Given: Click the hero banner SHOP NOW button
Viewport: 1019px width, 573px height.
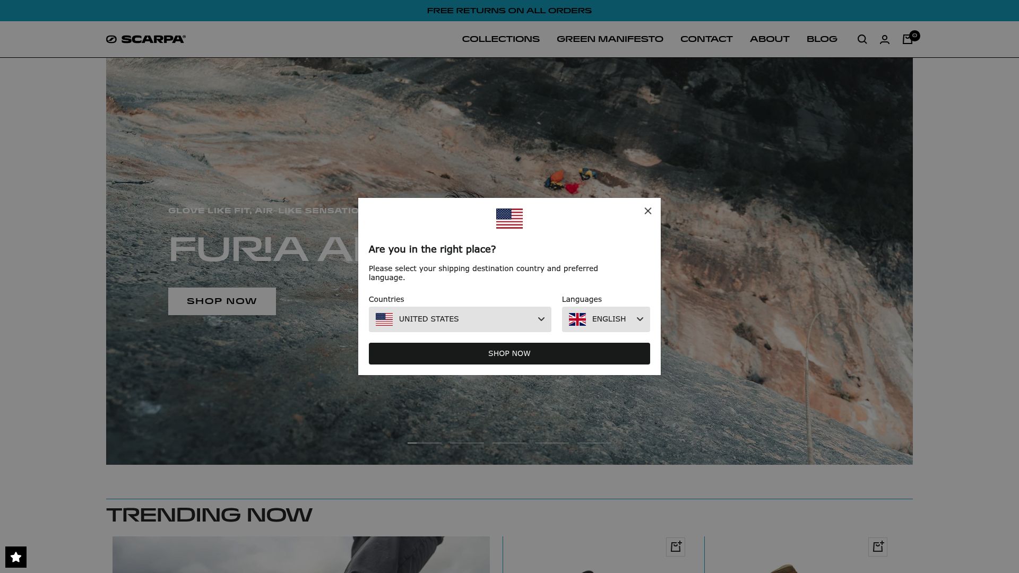Looking at the screenshot, I should point(222,301).
